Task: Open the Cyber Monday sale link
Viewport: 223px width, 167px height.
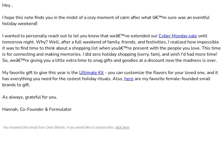Action: [x=178, y=36]
